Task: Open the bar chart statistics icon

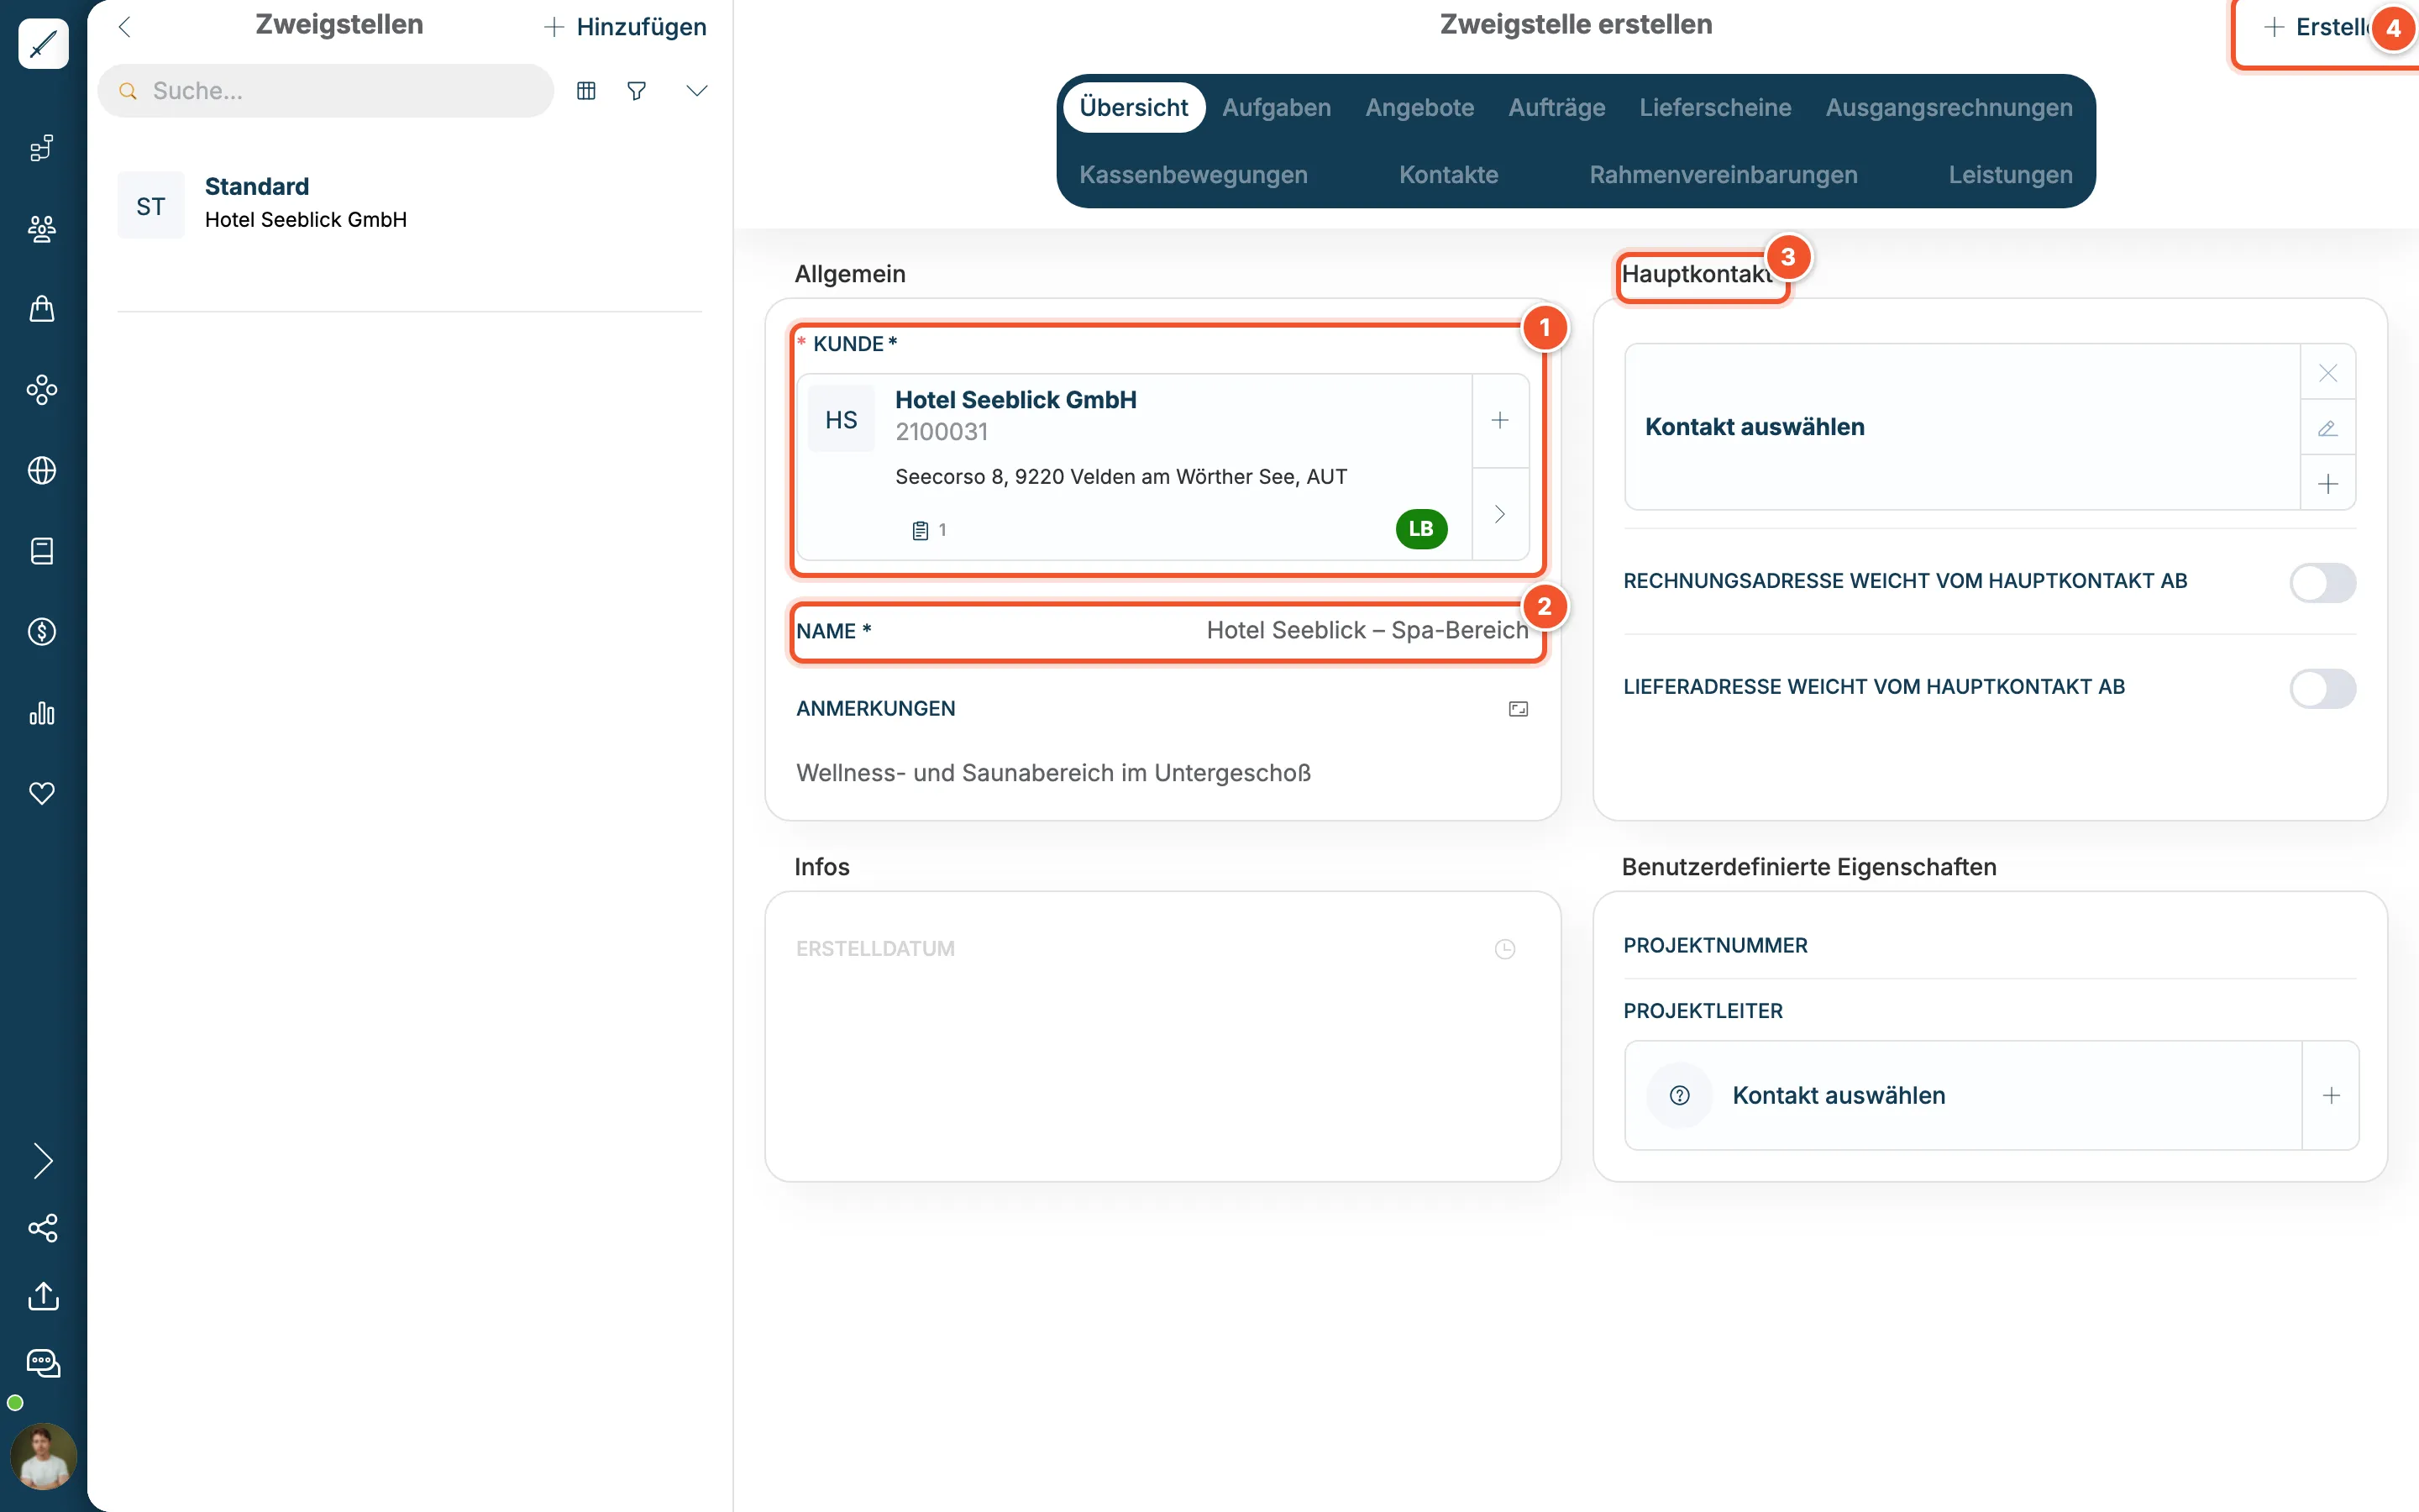Action: 42,713
